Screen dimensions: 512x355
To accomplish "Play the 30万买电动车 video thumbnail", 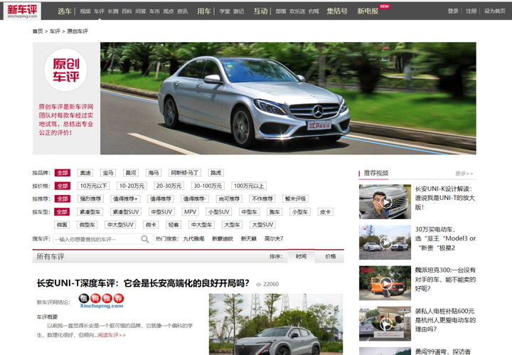I will pos(385,243).
